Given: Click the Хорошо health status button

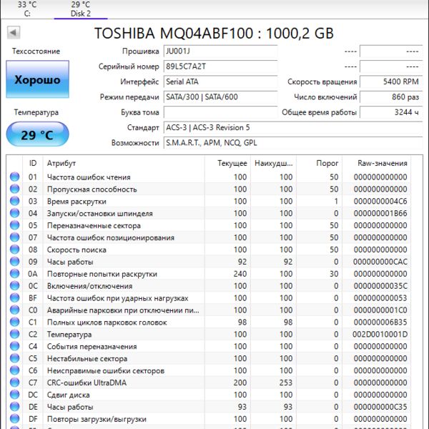Looking at the screenshot, I should [x=37, y=79].
